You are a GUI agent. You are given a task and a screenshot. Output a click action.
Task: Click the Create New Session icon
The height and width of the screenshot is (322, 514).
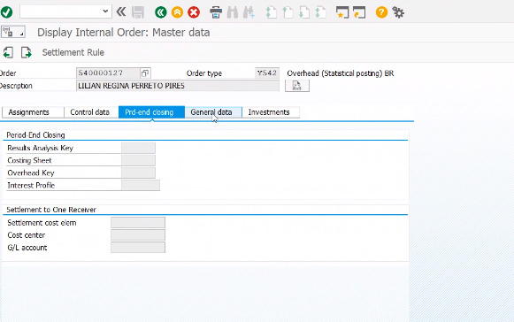click(x=342, y=12)
